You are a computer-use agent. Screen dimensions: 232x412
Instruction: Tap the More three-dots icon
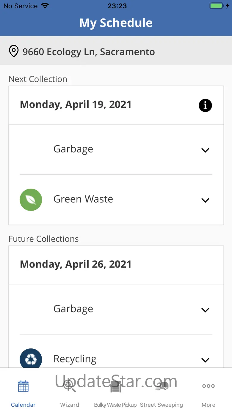pyautogui.click(x=208, y=386)
